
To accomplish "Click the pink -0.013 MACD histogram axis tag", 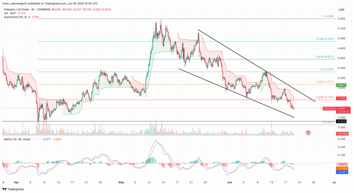I will 342,164.
